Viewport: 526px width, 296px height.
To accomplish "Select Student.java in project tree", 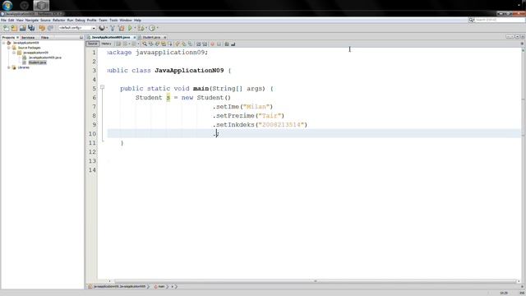I will [x=37, y=62].
